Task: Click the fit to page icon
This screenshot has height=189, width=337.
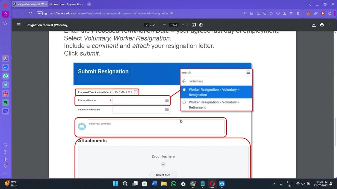Action: click(x=194, y=25)
